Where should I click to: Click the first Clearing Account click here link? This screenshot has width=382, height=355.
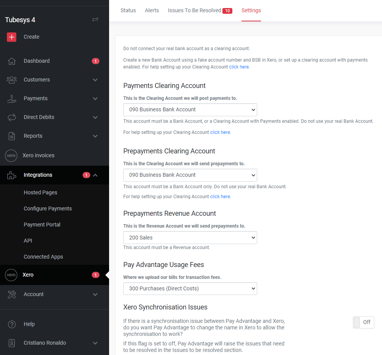239,67
